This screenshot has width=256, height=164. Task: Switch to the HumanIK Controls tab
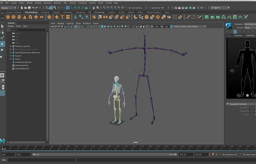point(250,35)
